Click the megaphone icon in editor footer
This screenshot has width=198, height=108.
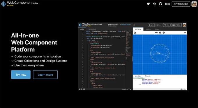coord(130,89)
